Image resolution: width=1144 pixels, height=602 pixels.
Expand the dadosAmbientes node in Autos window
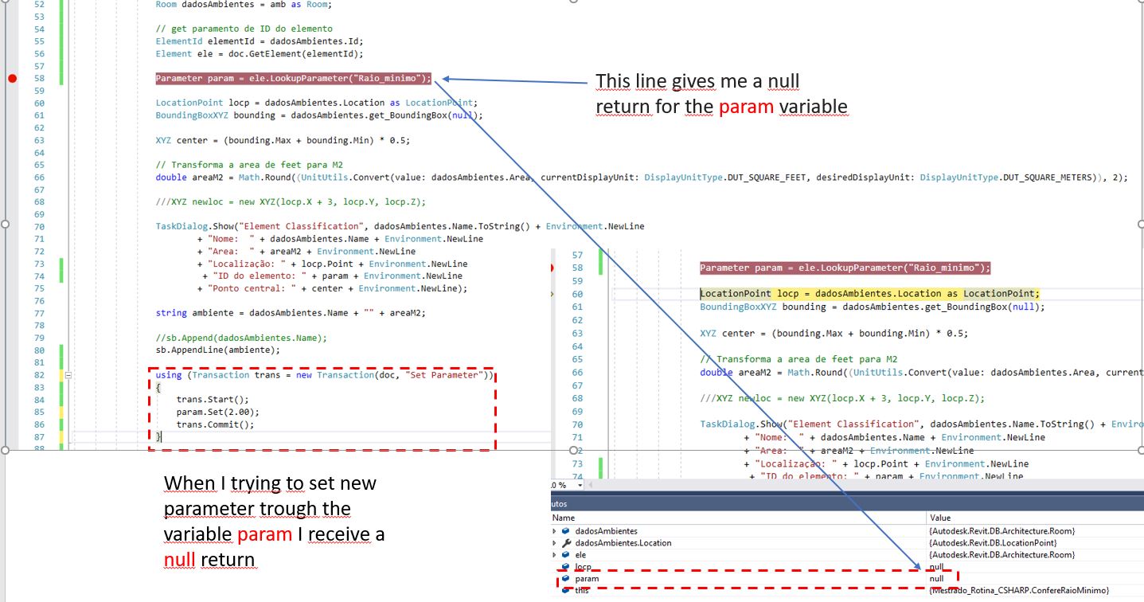pos(553,532)
